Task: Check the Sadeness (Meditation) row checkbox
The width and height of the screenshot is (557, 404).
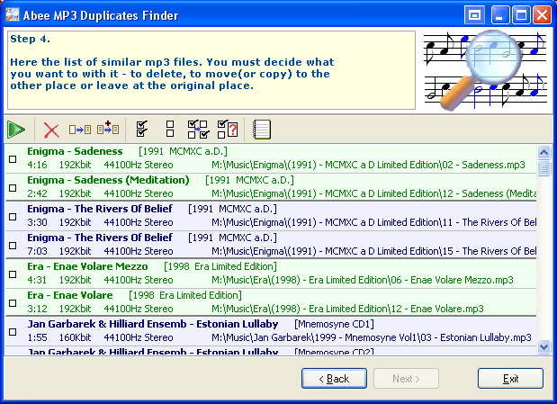Action: coord(13,188)
